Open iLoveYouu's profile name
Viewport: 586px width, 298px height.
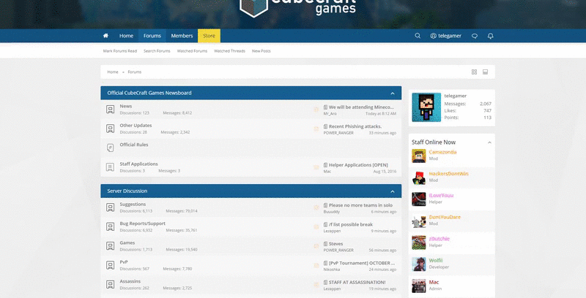(441, 196)
